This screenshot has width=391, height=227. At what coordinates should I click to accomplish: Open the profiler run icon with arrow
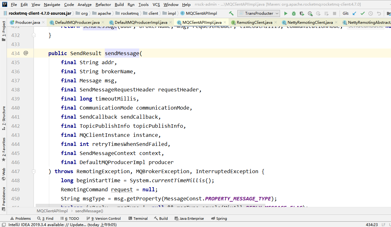tap(310, 13)
